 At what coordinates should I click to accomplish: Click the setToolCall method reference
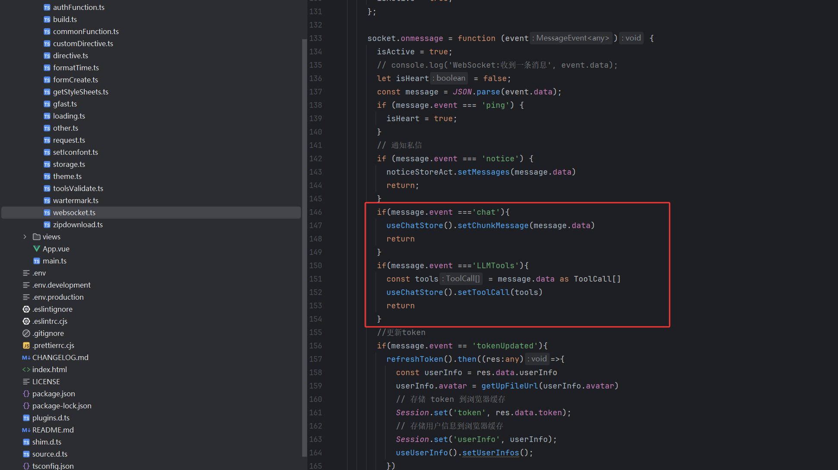(x=483, y=292)
